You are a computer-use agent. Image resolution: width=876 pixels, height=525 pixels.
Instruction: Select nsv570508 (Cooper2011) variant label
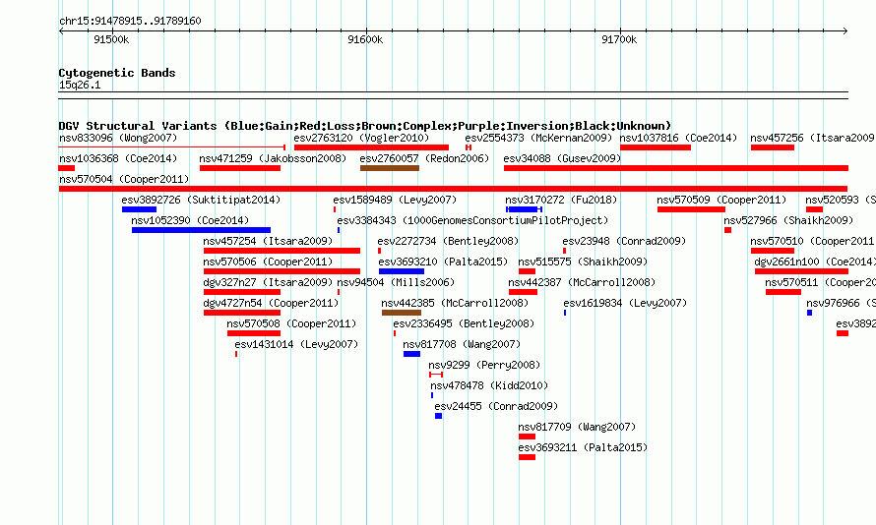click(x=291, y=323)
